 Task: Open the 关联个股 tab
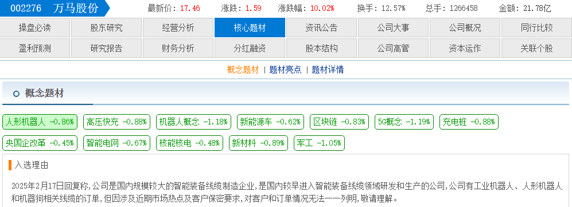tap(536, 48)
